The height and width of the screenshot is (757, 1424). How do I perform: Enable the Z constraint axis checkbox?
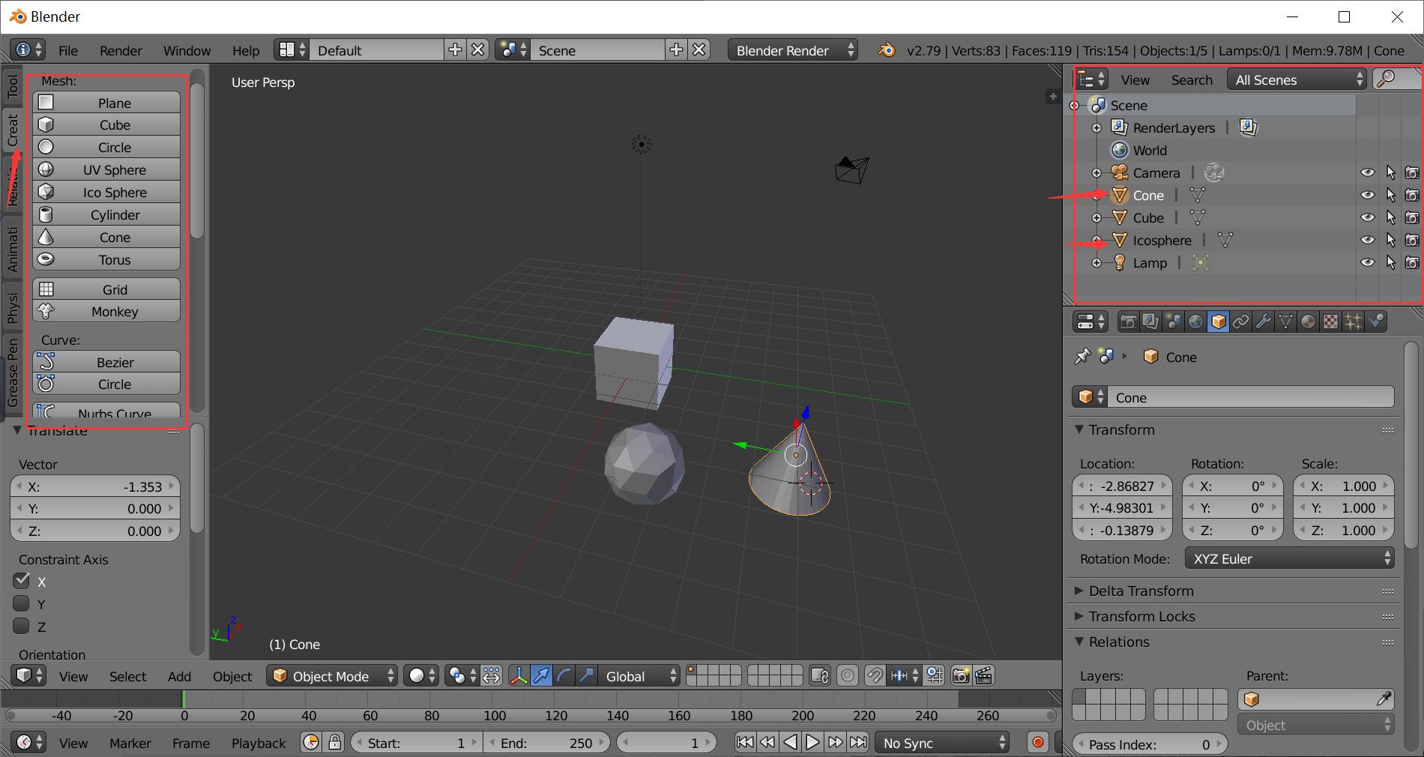click(x=21, y=626)
